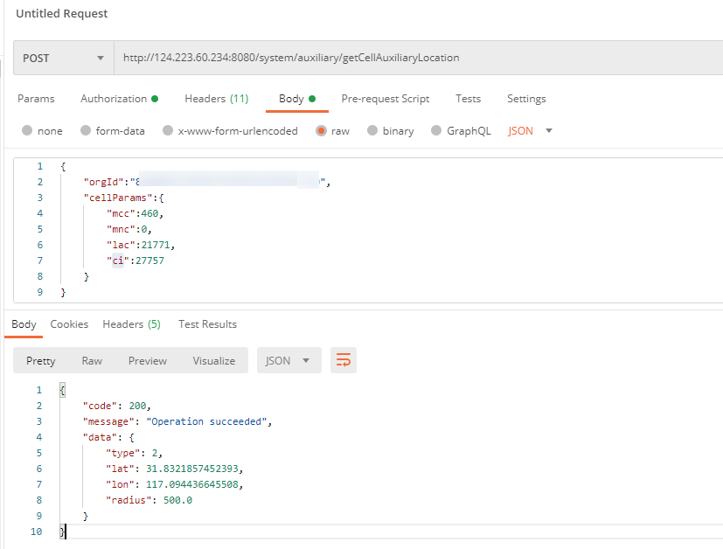Go to Pre-request Script tab
This screenshot has height=549, width=723.
(x=385, y=99)
